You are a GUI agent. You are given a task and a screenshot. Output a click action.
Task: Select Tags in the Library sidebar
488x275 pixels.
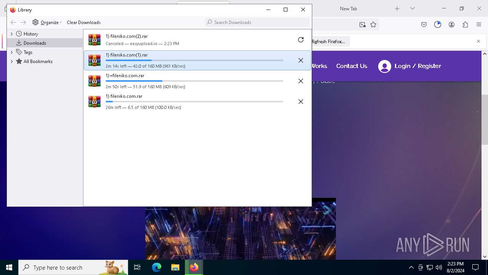(28, 52)
